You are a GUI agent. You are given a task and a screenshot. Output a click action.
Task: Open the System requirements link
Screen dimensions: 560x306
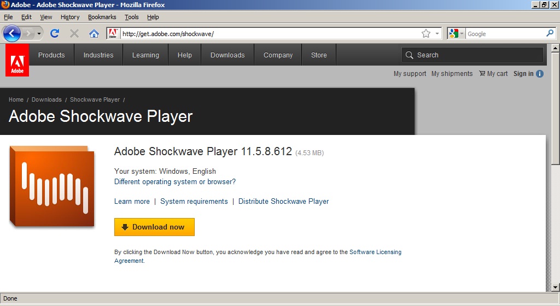pyautogui.click(x=194, y=201)
